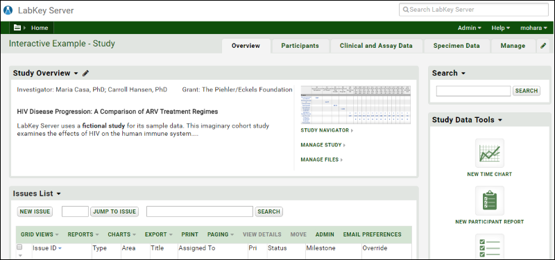Screen dimensions: 555x260
Task: Click the New Time Chart label link
Action: point(490,174)
